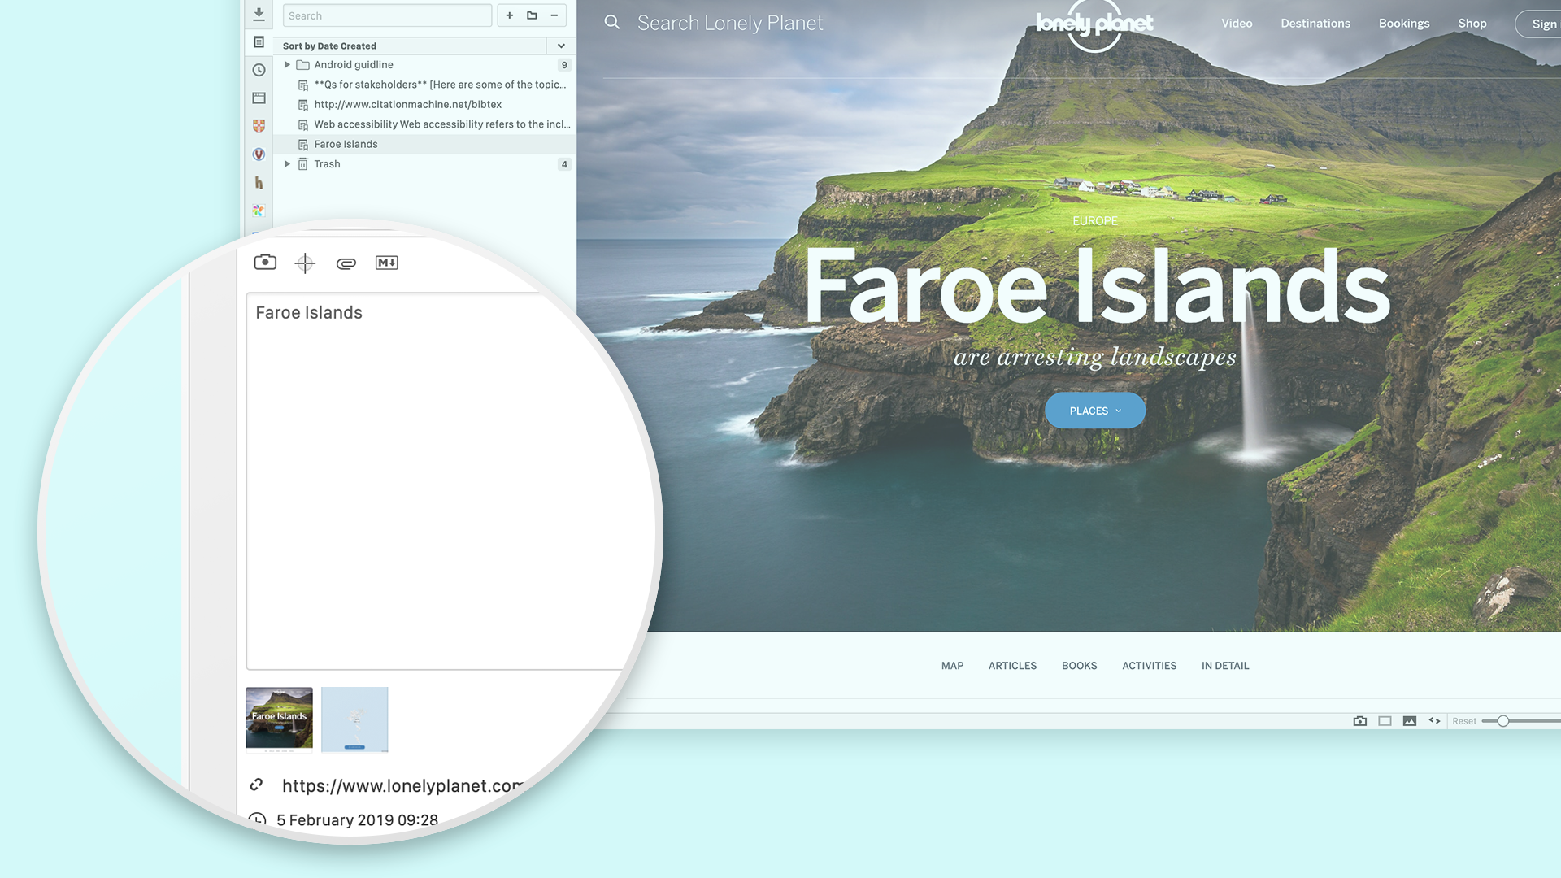Click the magnified Markdown icon
1561x878 pixels.
[x=387, y=263]
